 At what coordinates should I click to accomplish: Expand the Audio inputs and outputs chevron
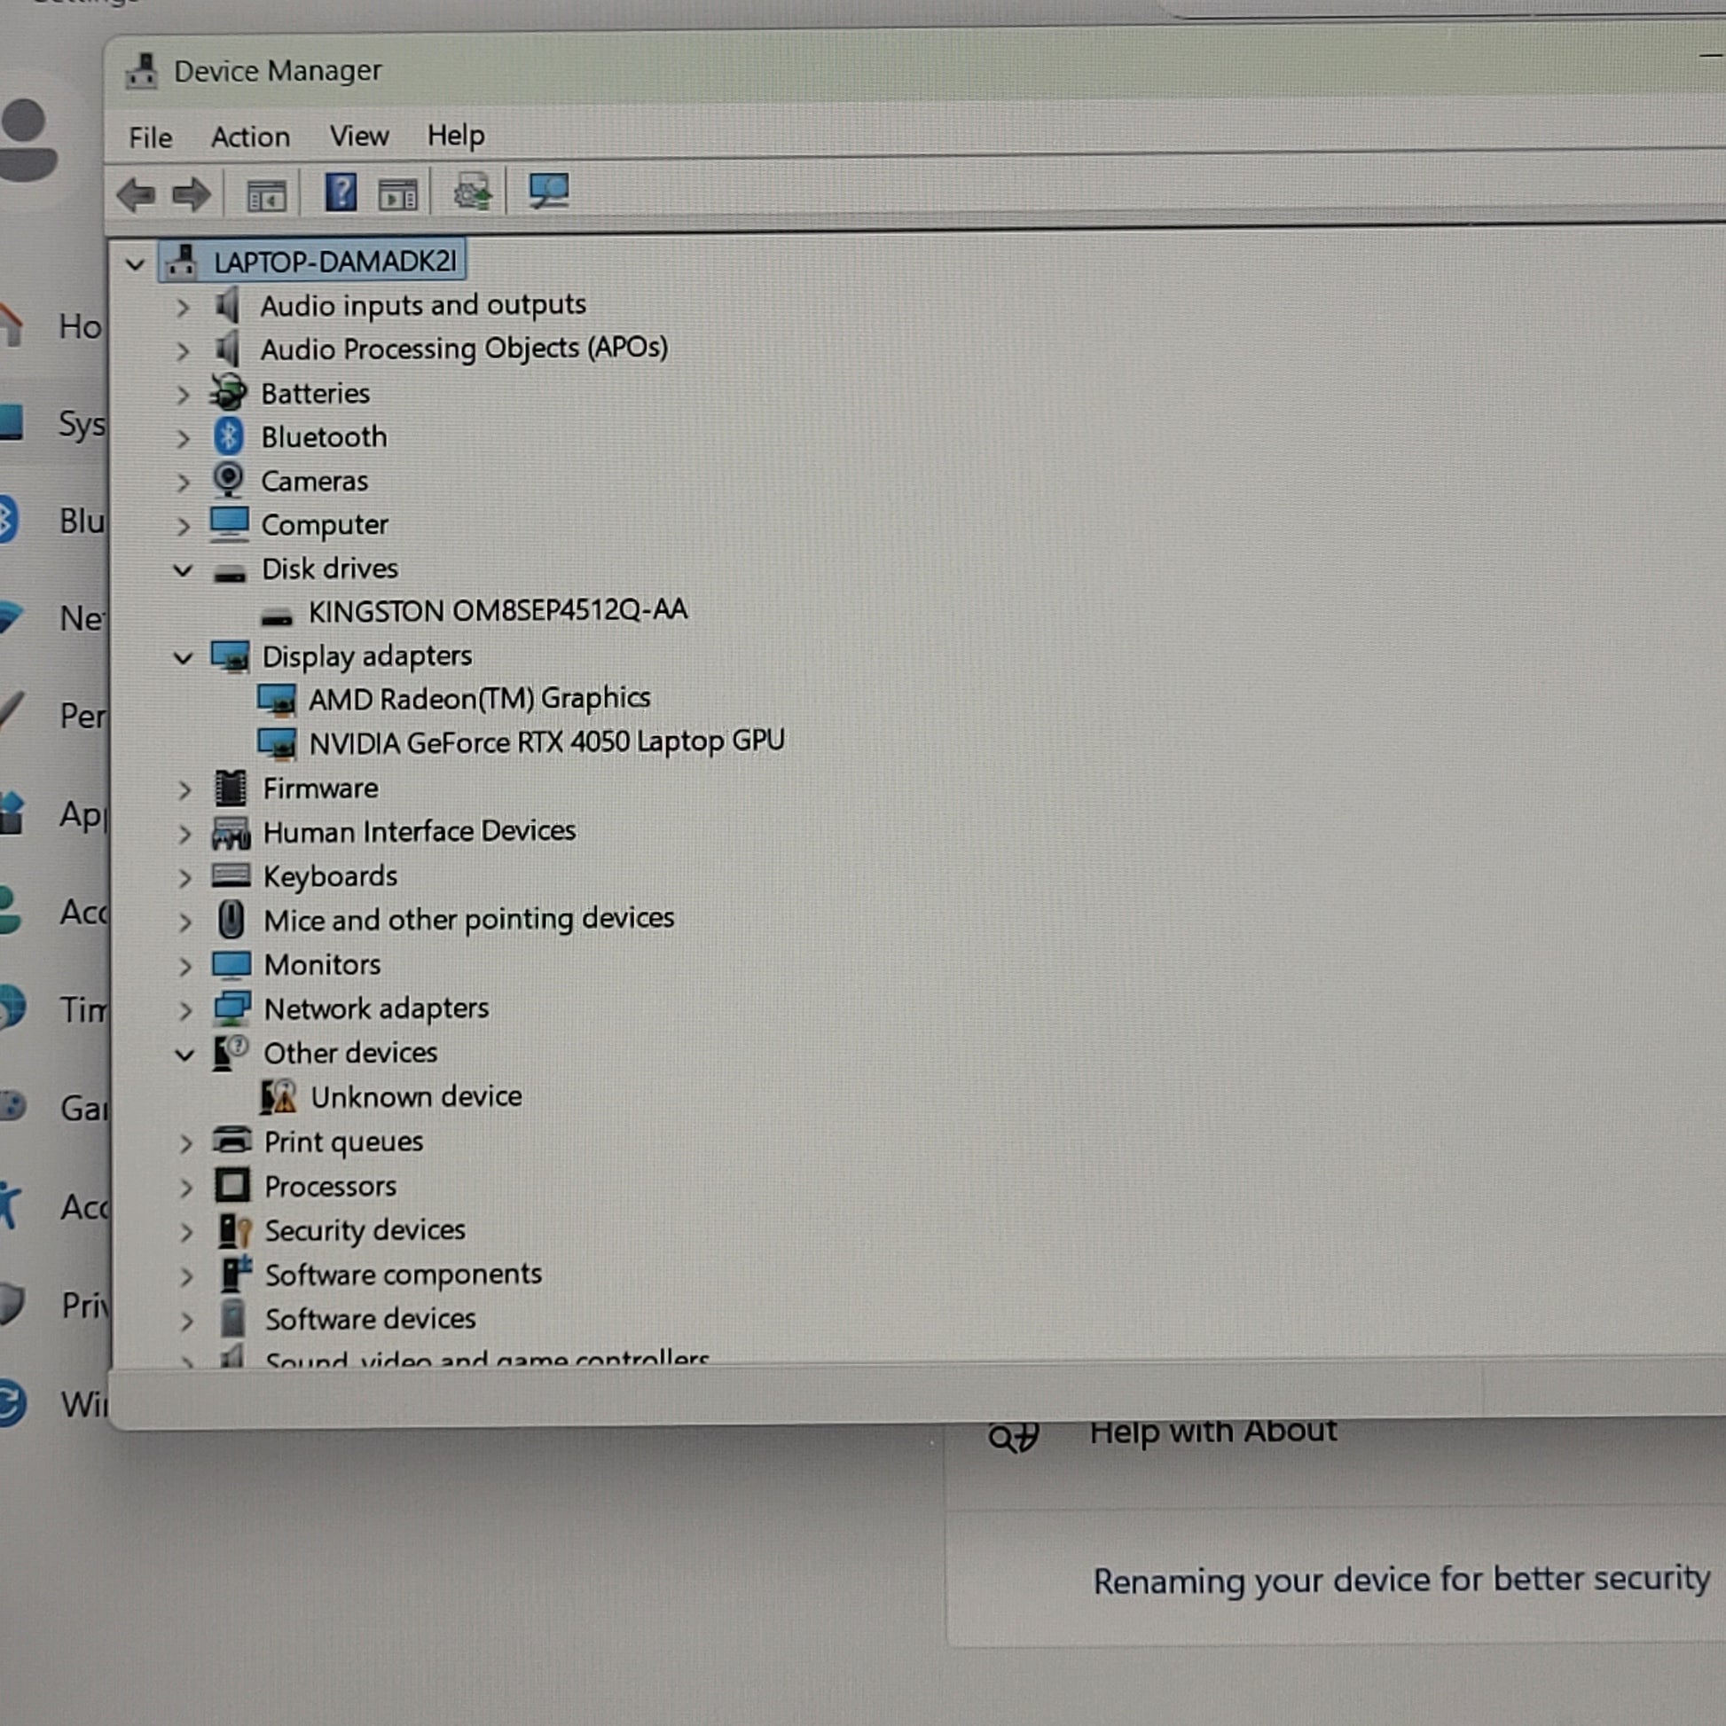pyautogui.click(x=183, y=309)
